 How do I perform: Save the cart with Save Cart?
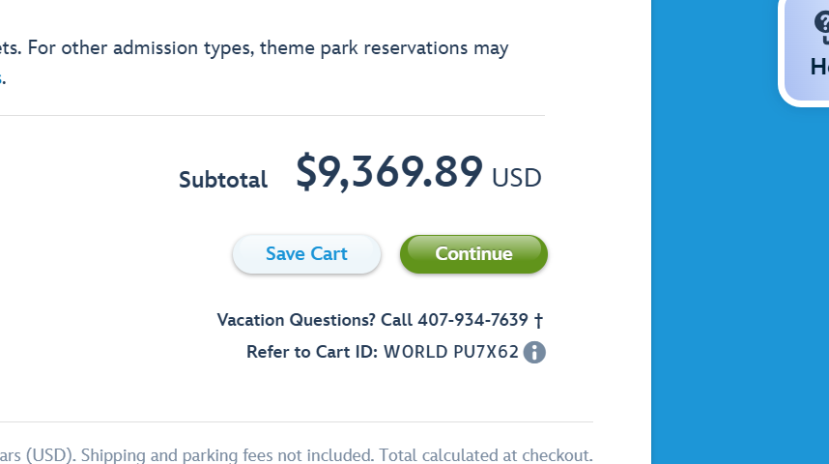click(x=306, y=254)
